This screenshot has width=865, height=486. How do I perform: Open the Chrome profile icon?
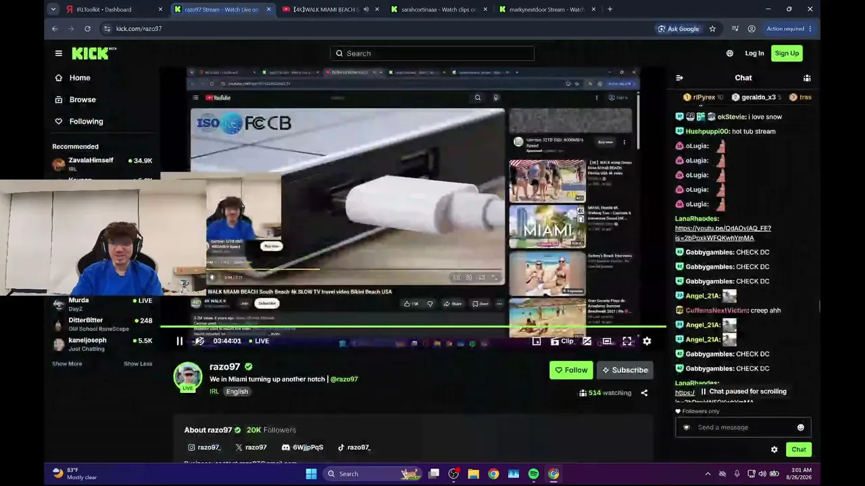pyautogui.click(x=751, y=29)
